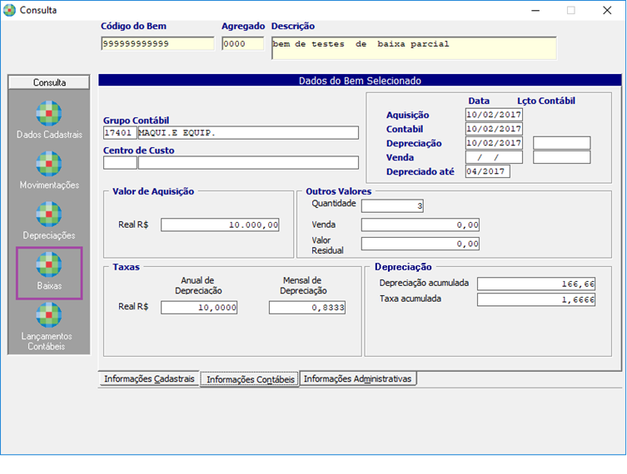The height and width of the screenshot is (474, 627).
Task: Click the Venda date field
Action: coord(494,157)
